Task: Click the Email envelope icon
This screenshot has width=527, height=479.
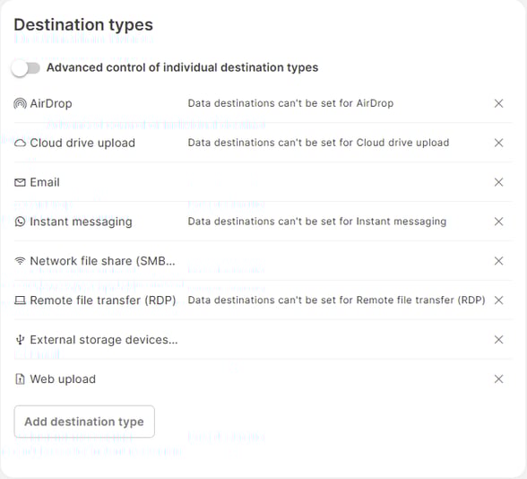Action: click(20, 183)
